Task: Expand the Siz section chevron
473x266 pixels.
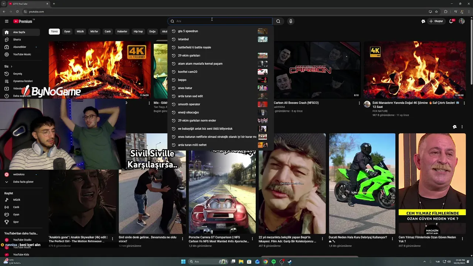Action: [11, 66]
